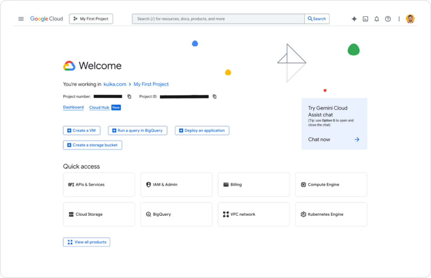Click the Search button
The width and height of the screenshot is (431, 278).
point(317,19)
